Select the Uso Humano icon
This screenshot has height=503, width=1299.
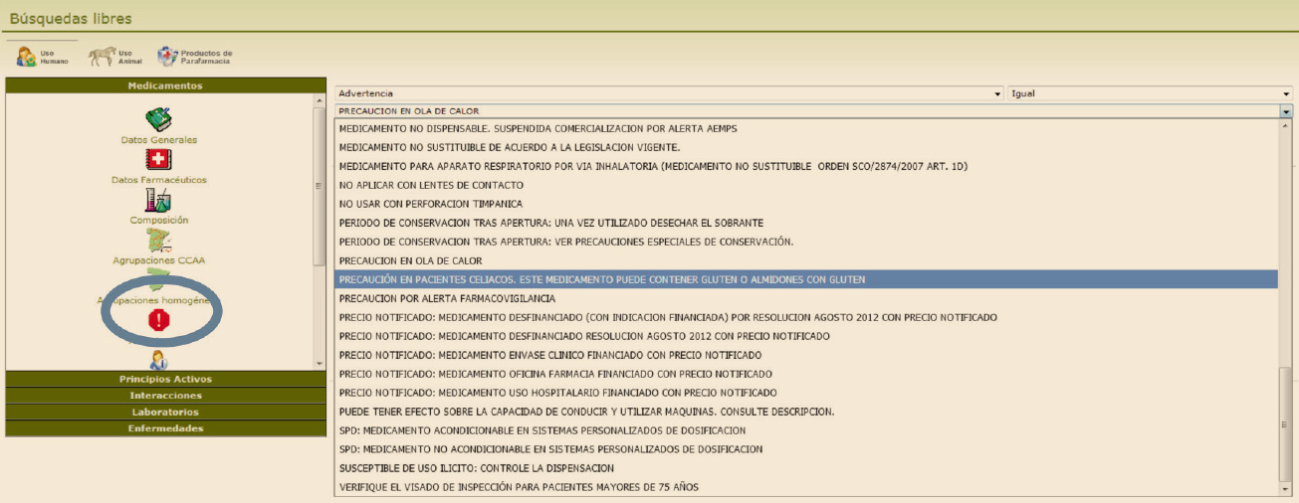tap(27, 57)
